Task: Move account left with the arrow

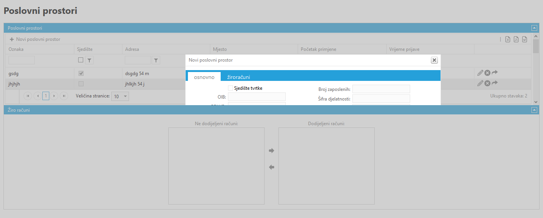Action: (271, 167)
